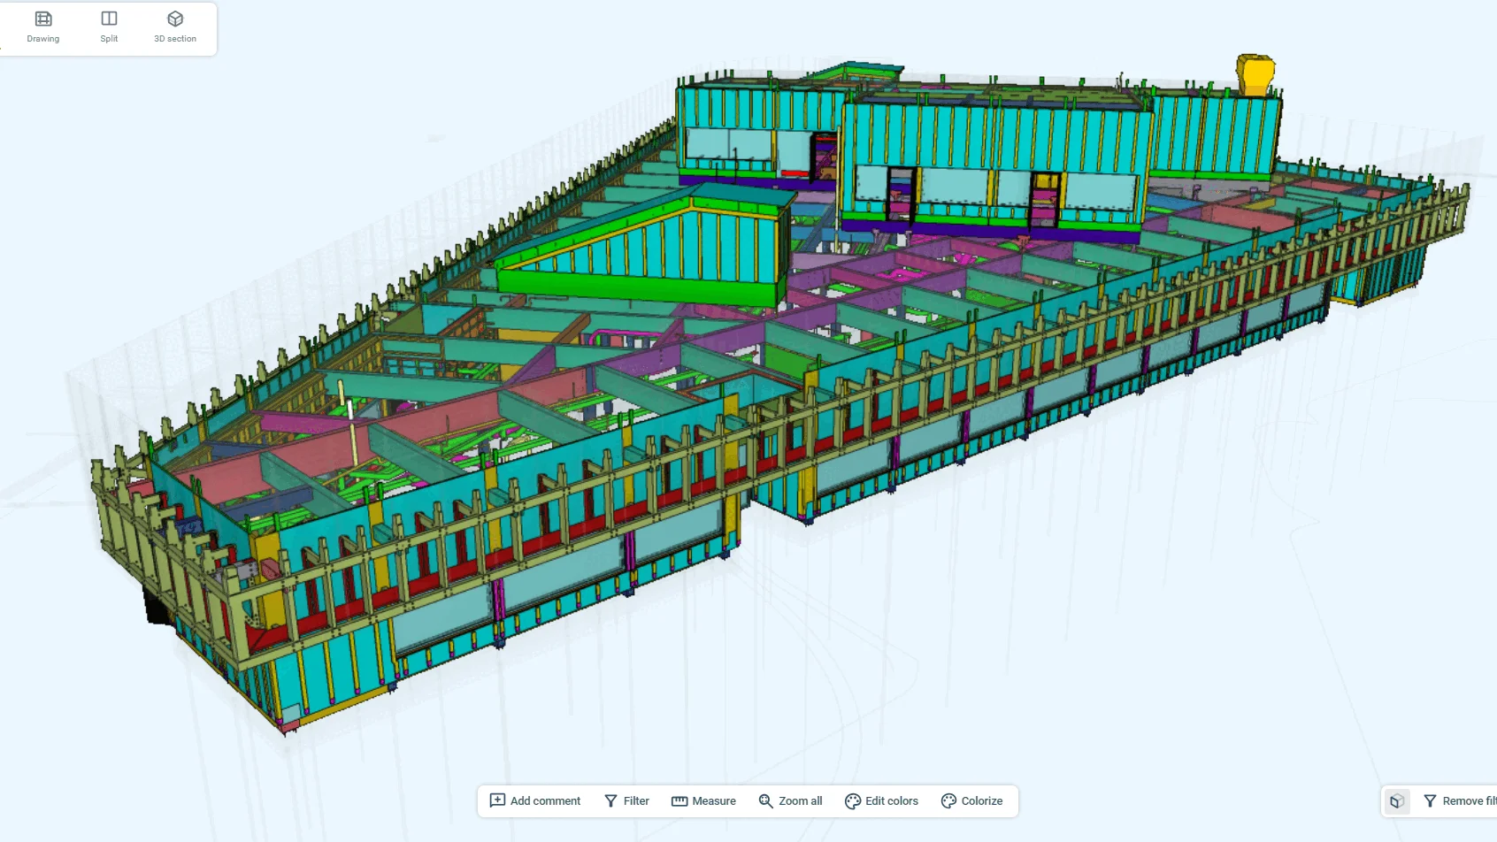Toggle the cube view icon at bottom right

click(1397, 801)
